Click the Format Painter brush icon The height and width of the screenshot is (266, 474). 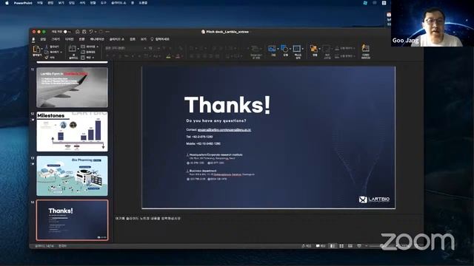[x=47, y=57]
